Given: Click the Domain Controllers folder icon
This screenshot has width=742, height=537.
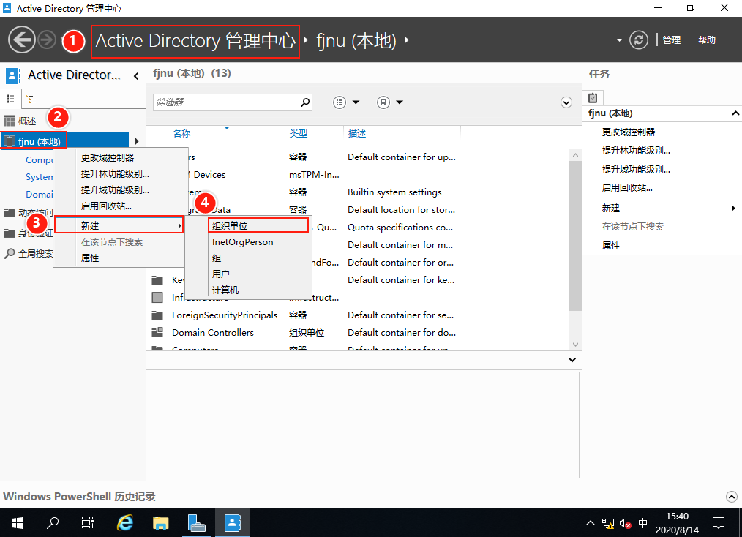Looking at the screenshot, I should tap(157, 333).
